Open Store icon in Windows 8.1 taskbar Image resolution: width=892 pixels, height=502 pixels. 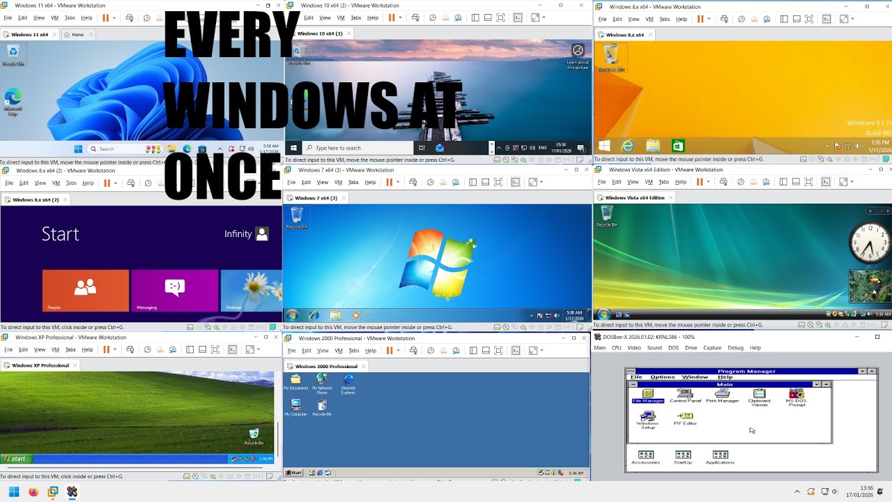677,146
